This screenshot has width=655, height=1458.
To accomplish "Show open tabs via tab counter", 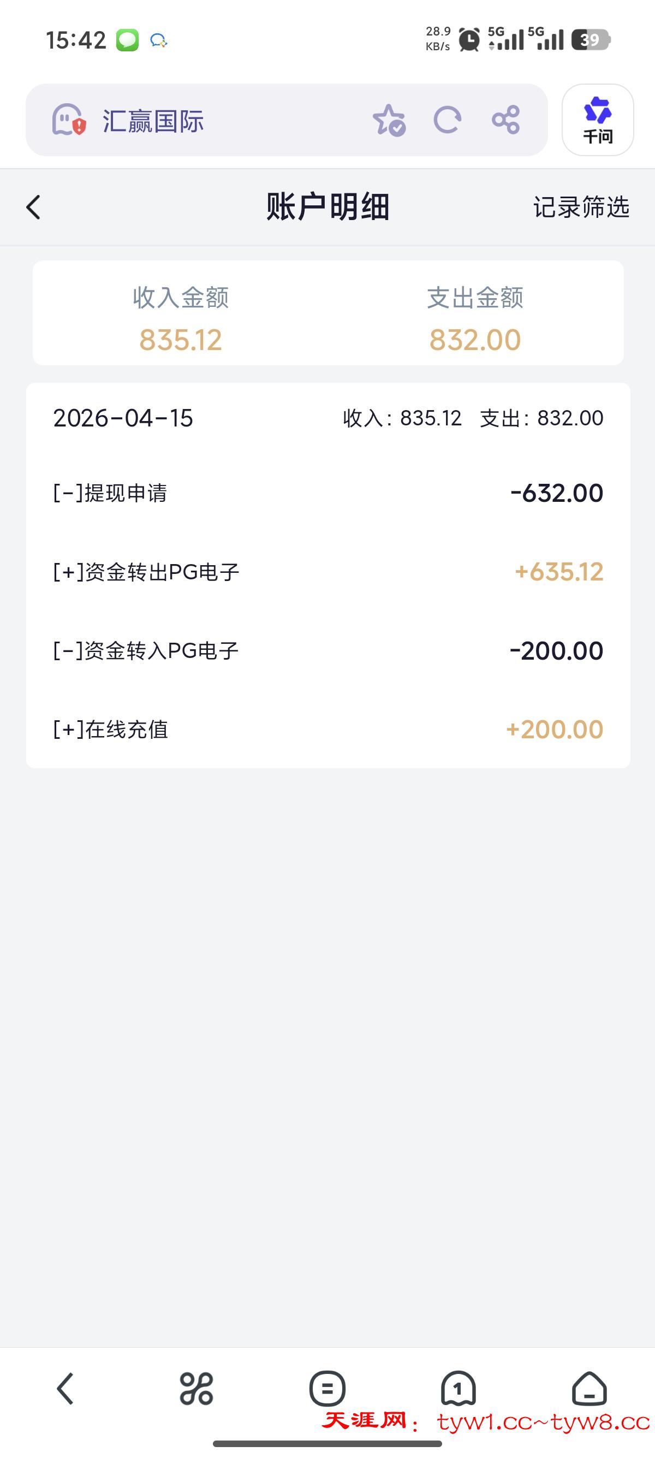I will 458,1389.
